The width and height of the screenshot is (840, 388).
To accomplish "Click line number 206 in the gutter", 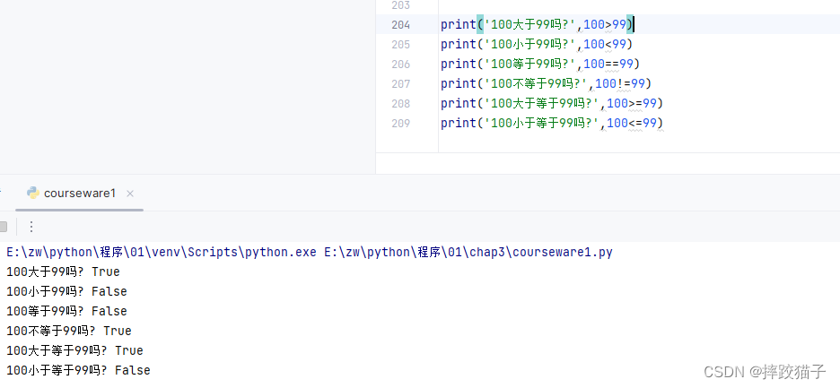I will coord(401,65).
